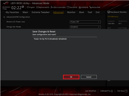
Task: Click the Ok button to save changes
Action: click(71, 77)
